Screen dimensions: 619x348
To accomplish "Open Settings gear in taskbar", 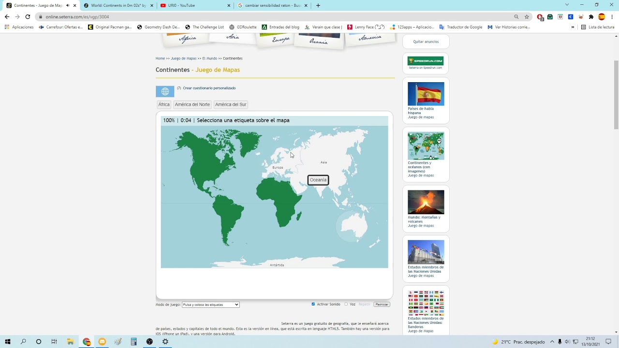I will pos(165,342).
